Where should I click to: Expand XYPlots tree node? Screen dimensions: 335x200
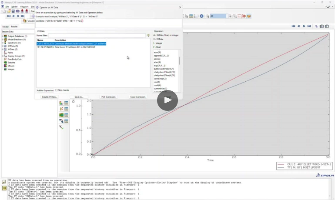click(x=3, y=46)
